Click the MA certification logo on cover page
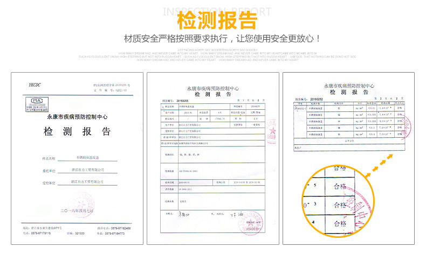 (37, 104)
